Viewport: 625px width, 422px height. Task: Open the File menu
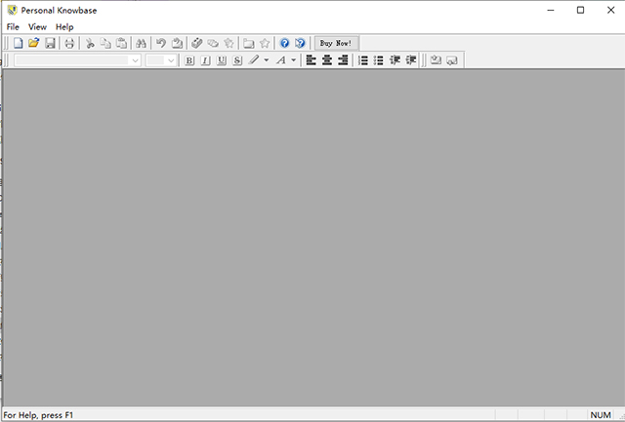13,26
